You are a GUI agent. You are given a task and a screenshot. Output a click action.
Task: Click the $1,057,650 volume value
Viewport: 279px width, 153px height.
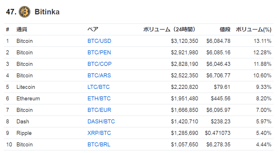pos(185,144)
